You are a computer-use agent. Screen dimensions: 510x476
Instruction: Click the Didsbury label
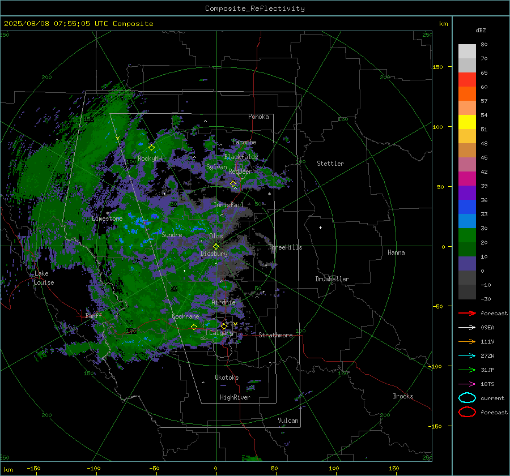[x=214, y=254]
